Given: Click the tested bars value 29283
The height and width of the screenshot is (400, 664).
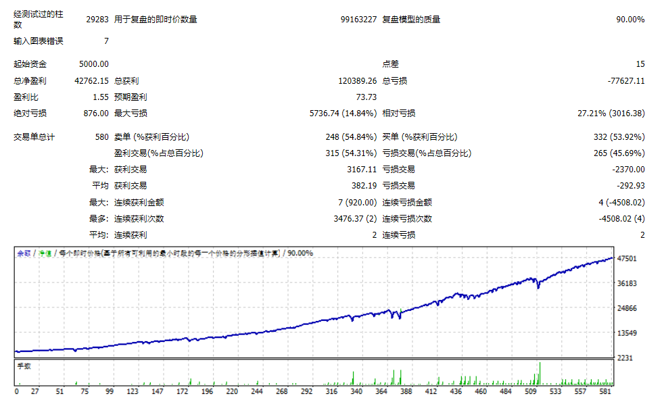Looking at the screenshot, I should 97,20.
